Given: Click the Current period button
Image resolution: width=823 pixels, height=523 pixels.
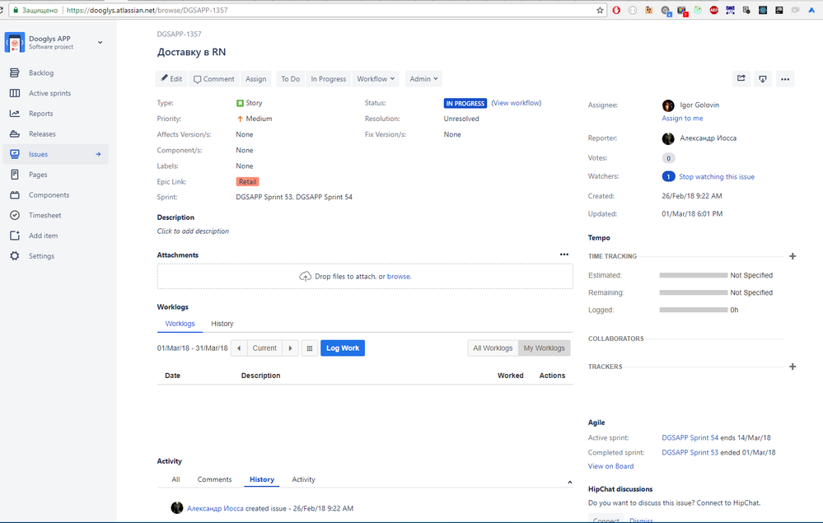Looking at the screenshot, I should (264, 348).
